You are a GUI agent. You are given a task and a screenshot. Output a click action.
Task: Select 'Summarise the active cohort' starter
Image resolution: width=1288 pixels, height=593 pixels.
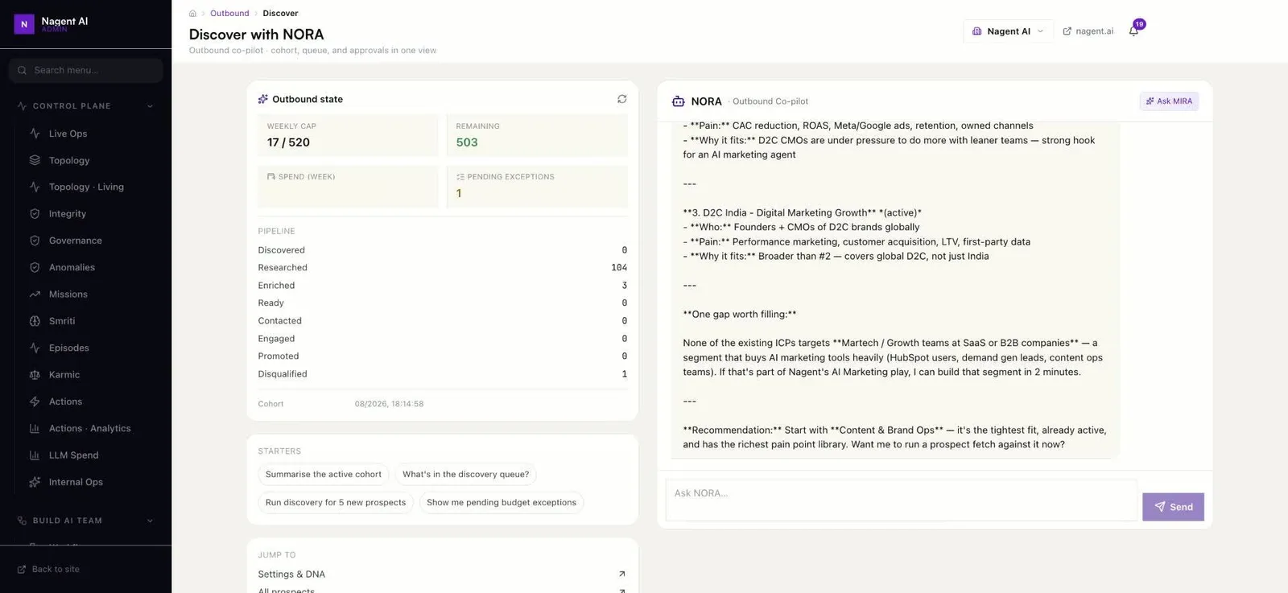coord(324,475)
